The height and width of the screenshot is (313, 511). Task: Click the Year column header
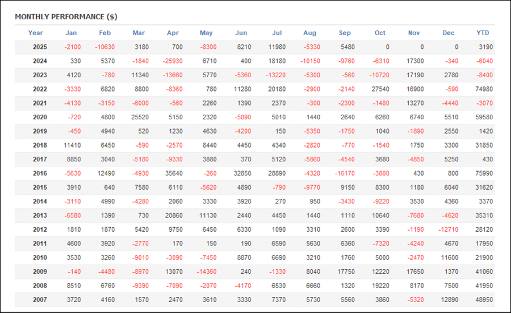click(x=35, y=33)
